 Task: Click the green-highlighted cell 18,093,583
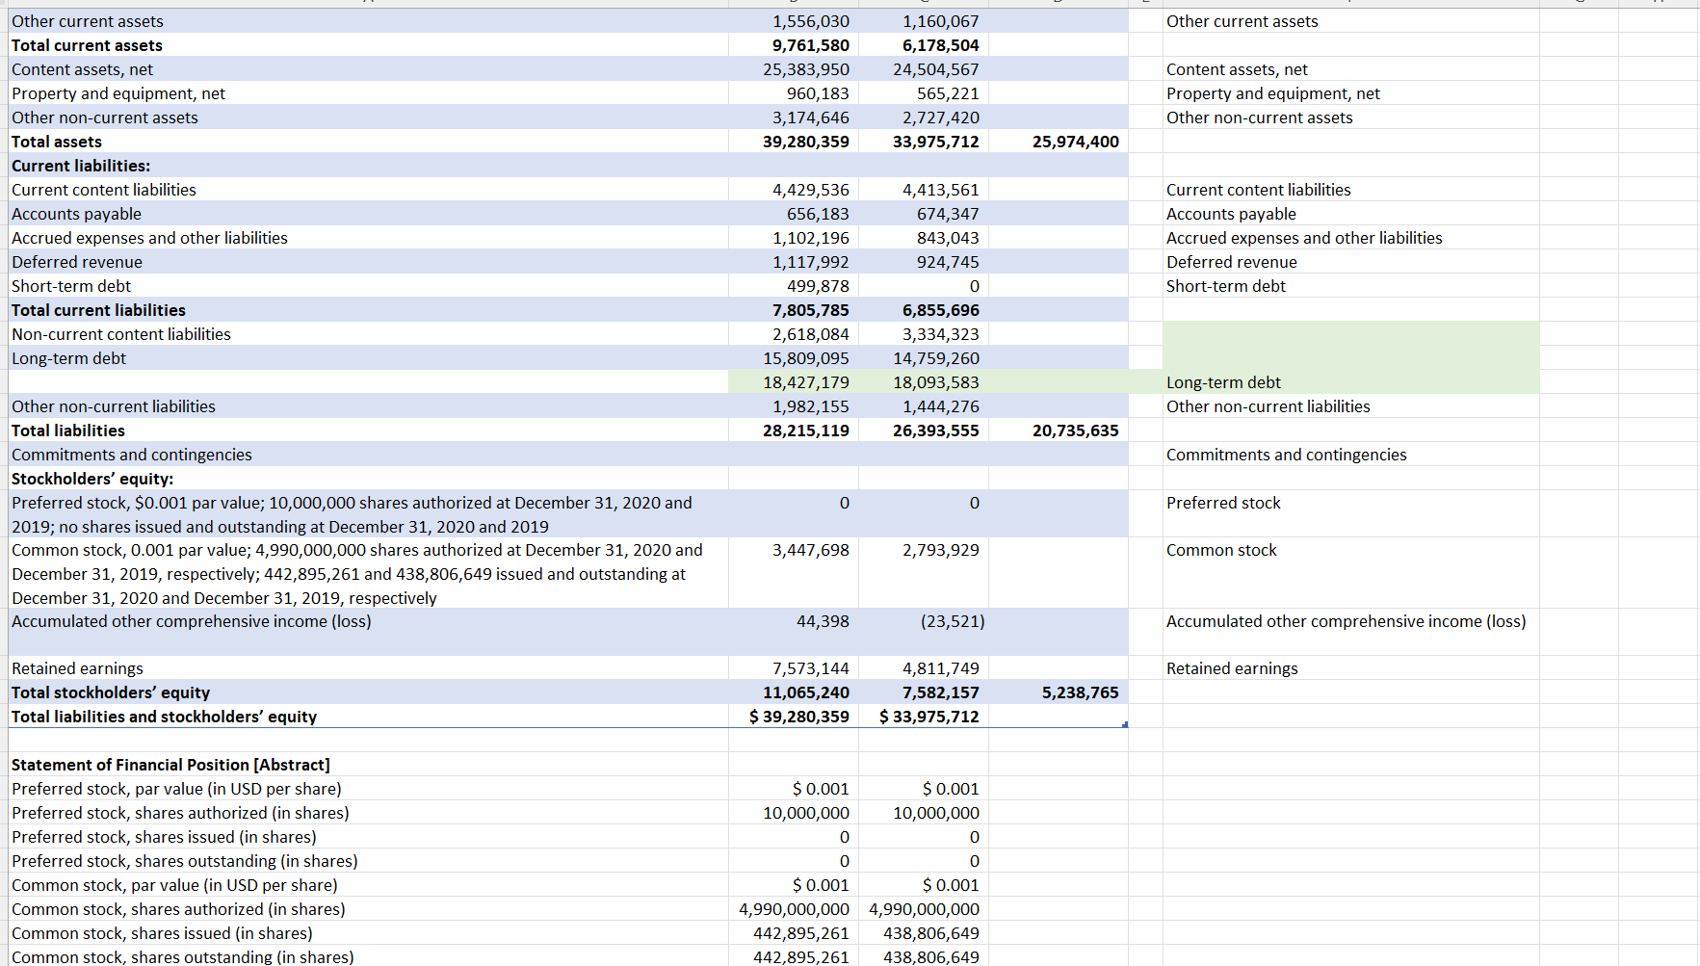[924, 382]
